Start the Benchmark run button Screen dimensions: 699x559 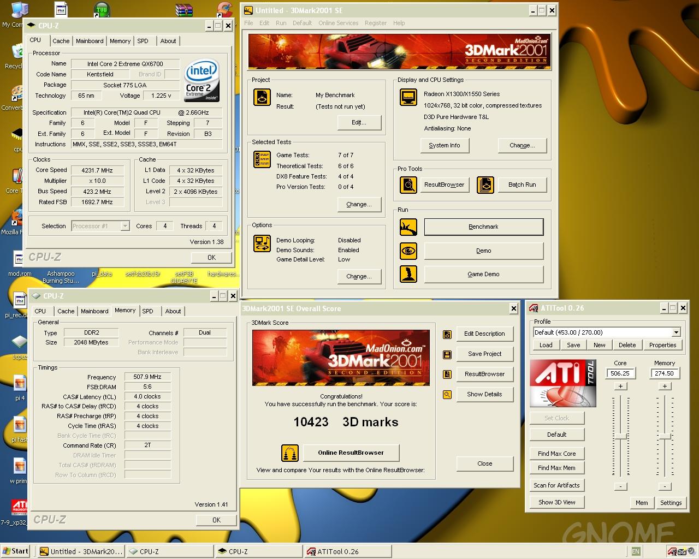[484, 227]
